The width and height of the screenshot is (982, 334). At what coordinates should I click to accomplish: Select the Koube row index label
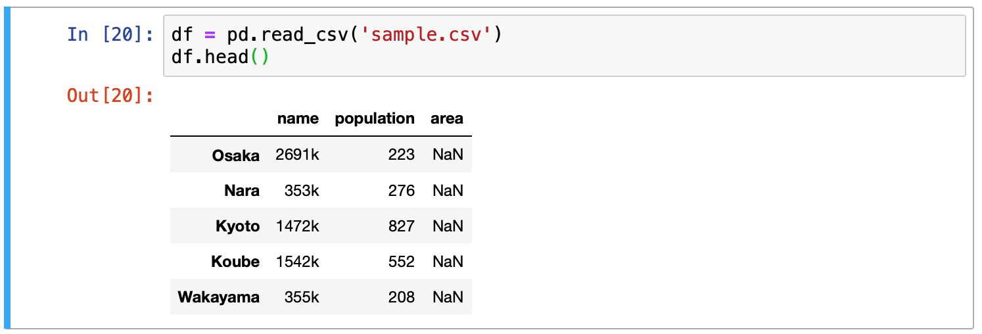click(235, 262)
